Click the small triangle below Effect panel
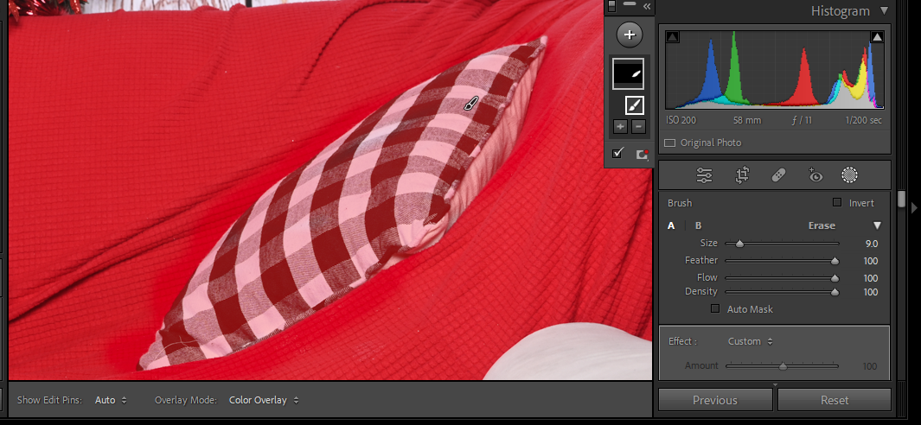The image size is (921, 425). point(775,385)
